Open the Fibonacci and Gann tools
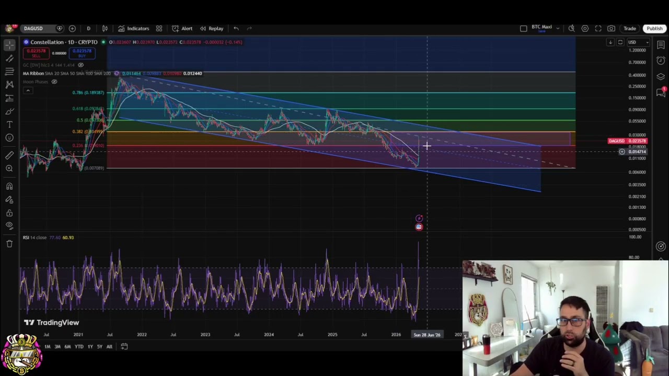 [x=9, y=71]
